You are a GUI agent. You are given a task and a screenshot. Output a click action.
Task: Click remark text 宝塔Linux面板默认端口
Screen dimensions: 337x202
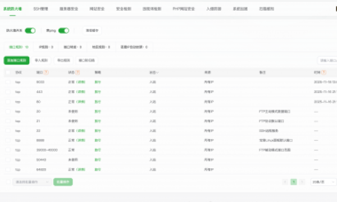276,140
